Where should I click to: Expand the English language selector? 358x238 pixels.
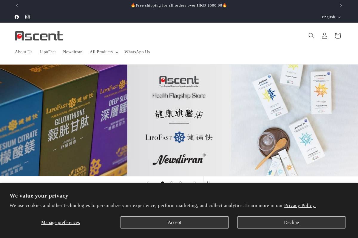coord(331,17)
